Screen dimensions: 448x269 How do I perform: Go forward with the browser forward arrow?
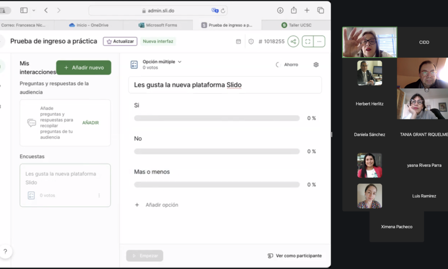59,10
